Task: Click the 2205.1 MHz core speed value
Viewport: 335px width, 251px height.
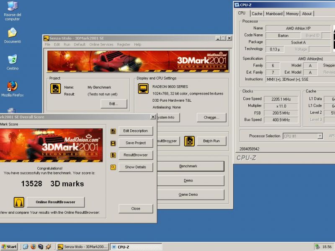Action: [281, 99]
